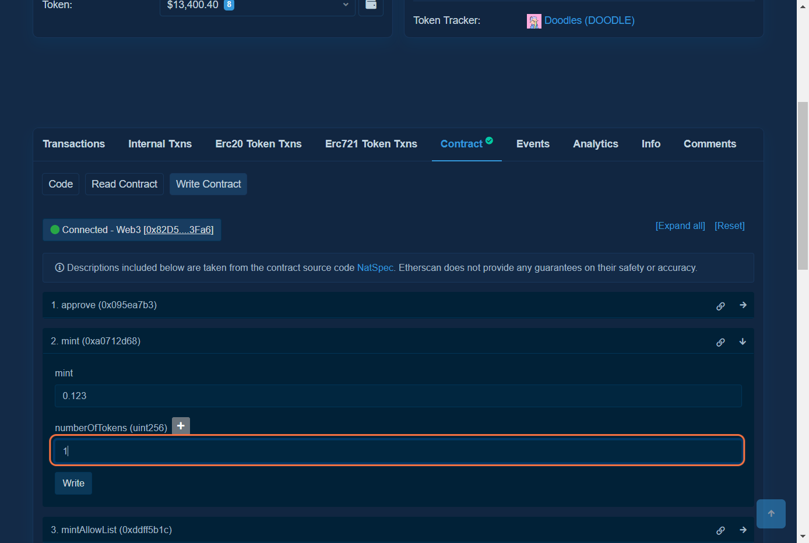Open the Internal Txns tab

(160, 144)
